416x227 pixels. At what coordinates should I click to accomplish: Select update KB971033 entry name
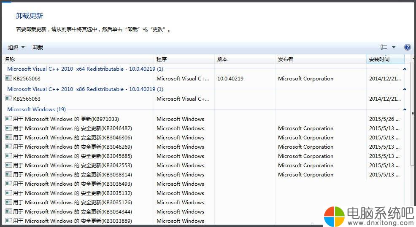pos(66,119)
